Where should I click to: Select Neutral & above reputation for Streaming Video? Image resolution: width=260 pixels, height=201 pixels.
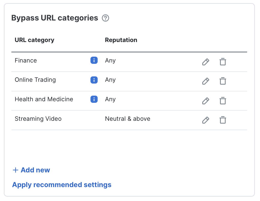tap(127, 118)
